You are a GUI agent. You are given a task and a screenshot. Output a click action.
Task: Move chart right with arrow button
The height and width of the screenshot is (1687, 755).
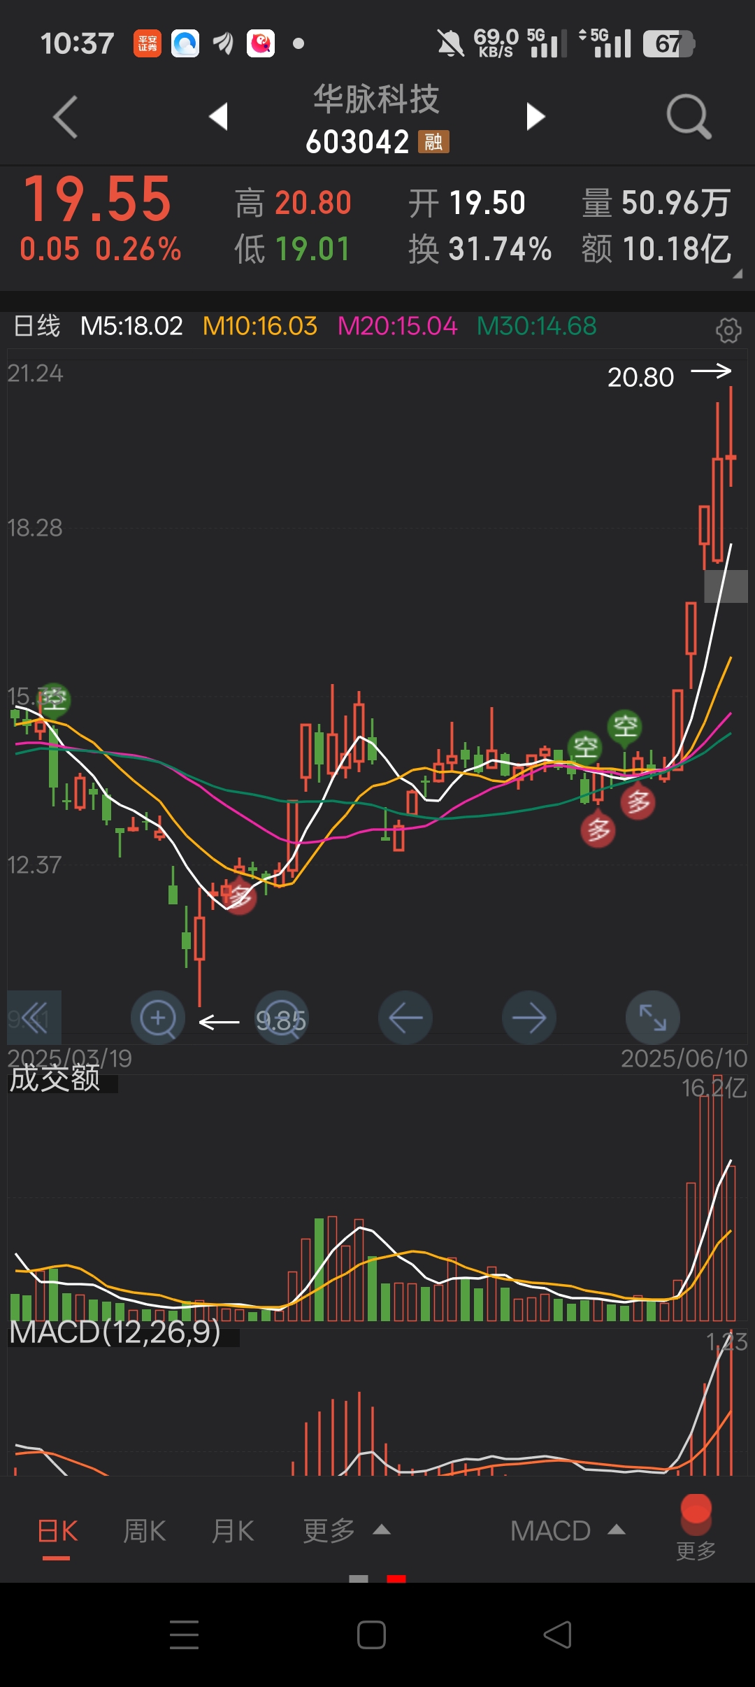tap(529, 1018)
